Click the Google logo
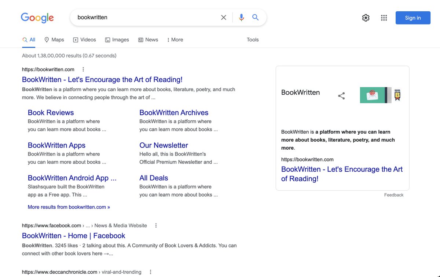The width and height of the screenshot is (440, 277). pyautogui.click(x=37, y=18)
